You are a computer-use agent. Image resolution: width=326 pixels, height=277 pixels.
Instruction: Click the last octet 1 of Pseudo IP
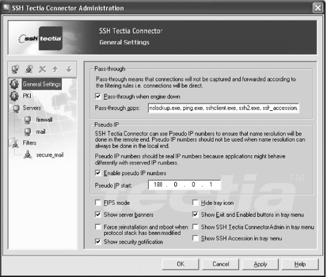tap(211, 184)
